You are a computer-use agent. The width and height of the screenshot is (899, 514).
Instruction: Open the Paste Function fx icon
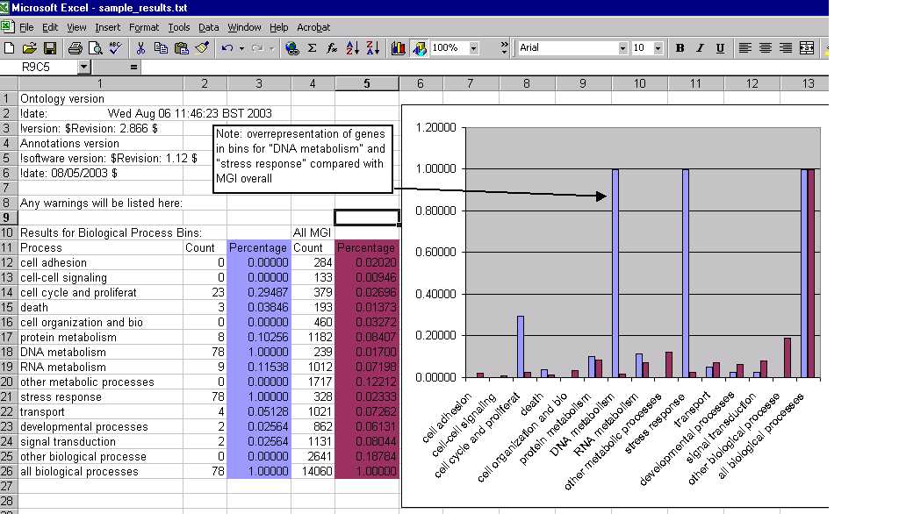(332, 48)
